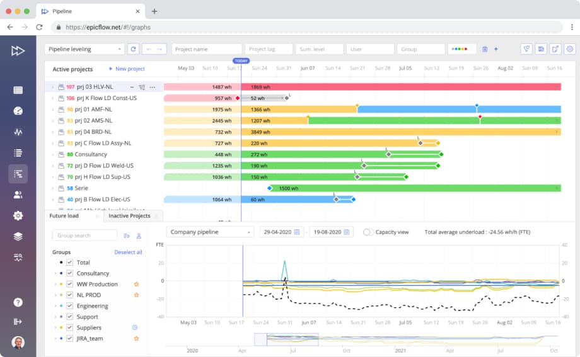
Task: Click the star icon next to WW Production
Action: point(136,285)
